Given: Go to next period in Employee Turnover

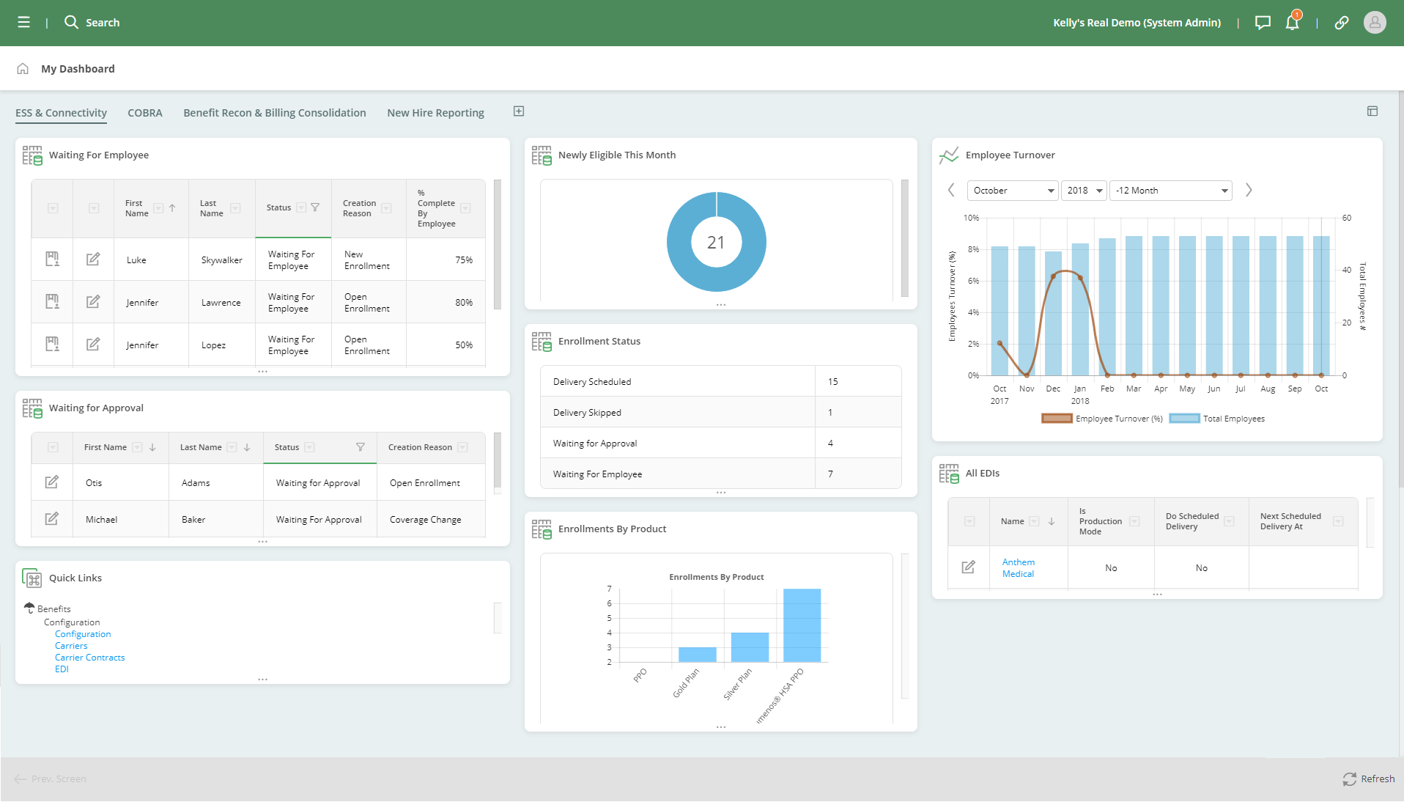Looking at the screenshot, I should point(1249,190).
